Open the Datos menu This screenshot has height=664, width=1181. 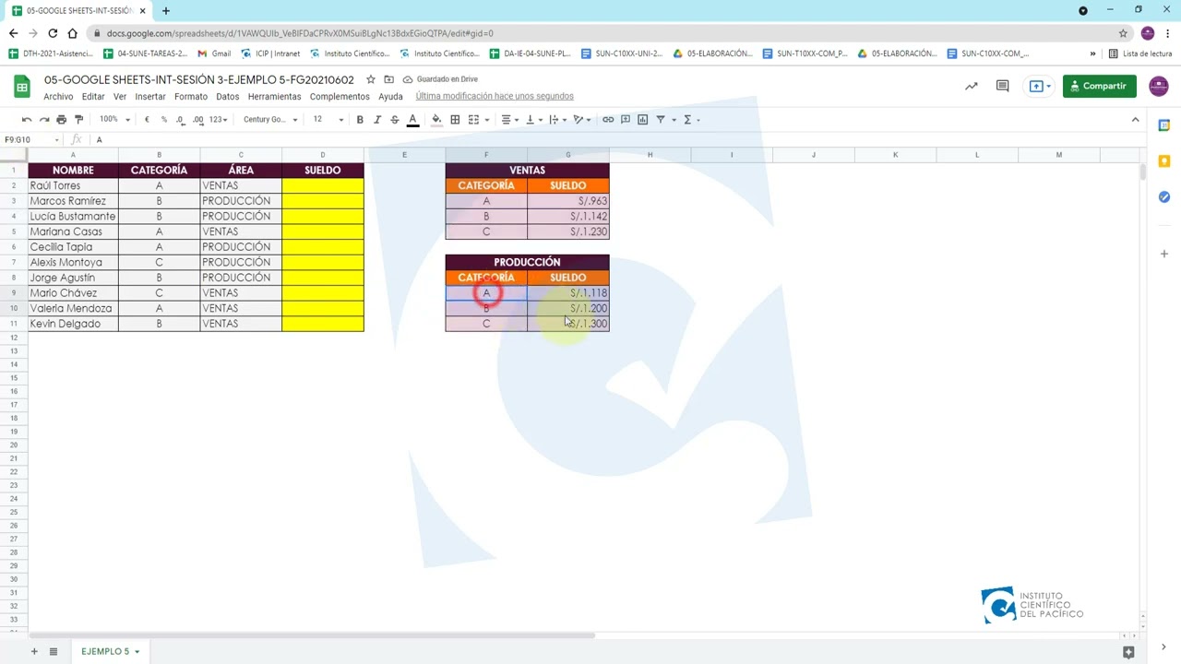228,97
